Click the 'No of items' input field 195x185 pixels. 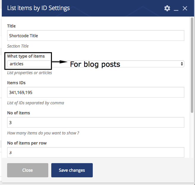pyautogui.click(x=96, y=122)
